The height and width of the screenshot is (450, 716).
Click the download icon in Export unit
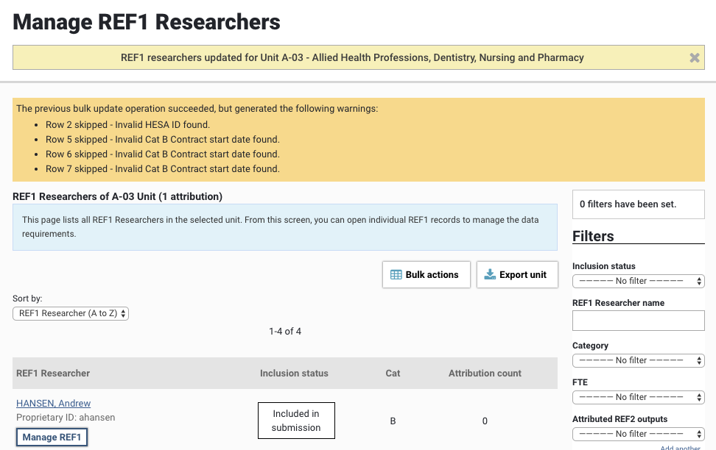pyautogui.click(x=489, y=275)
